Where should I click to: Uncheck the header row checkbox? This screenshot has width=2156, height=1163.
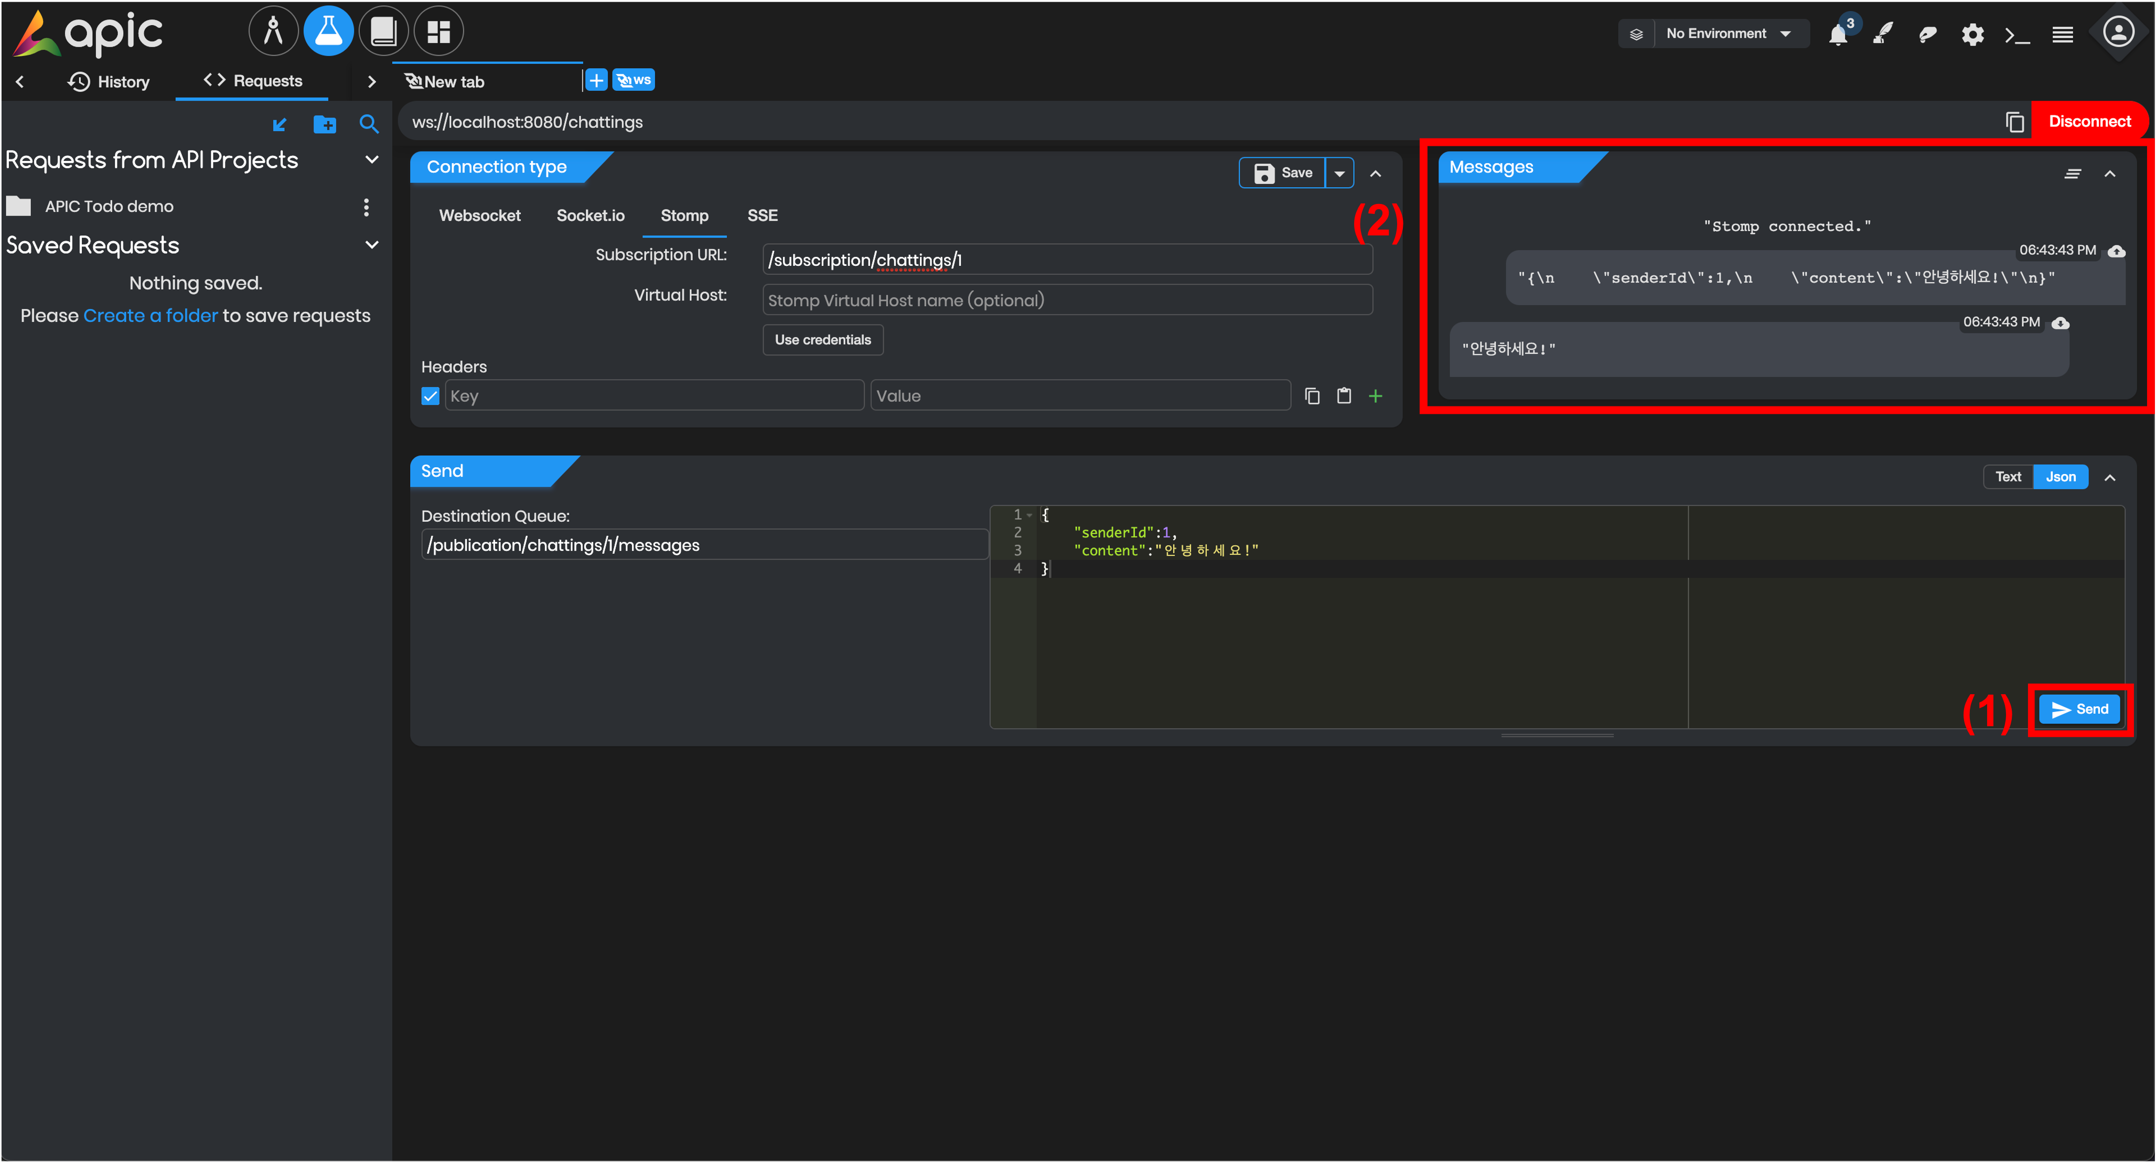pyautogui.click(x=430, y=396)
